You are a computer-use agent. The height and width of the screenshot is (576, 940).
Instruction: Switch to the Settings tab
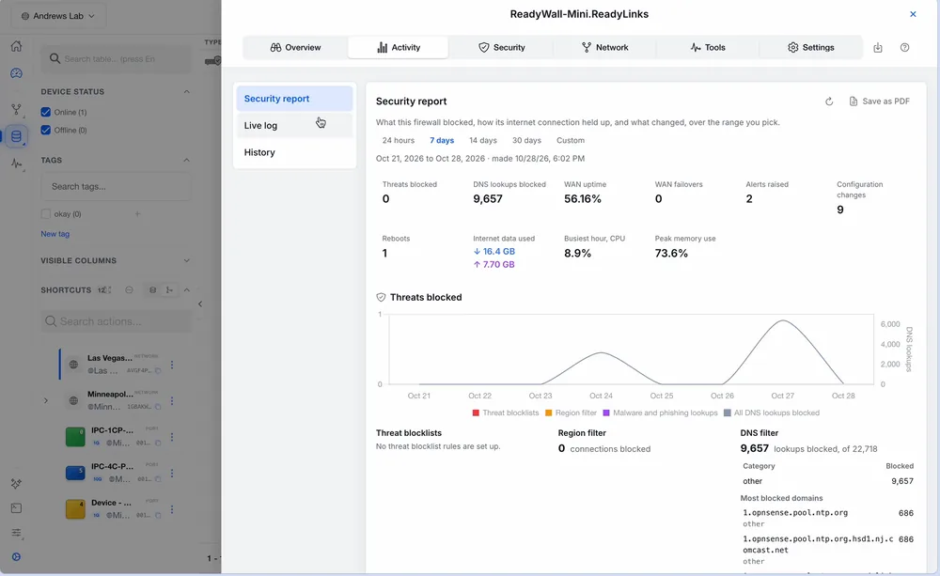(810, 47)
